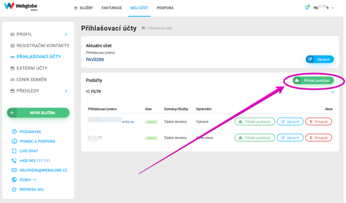Click the Live Chat speech bubble icon

(14, 151)
